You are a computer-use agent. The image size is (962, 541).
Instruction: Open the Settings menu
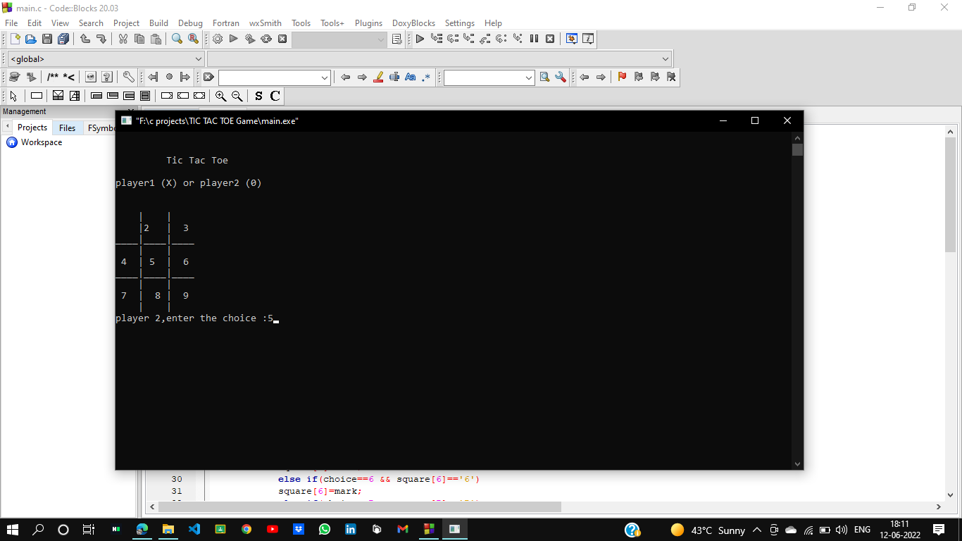click(459, 23)
